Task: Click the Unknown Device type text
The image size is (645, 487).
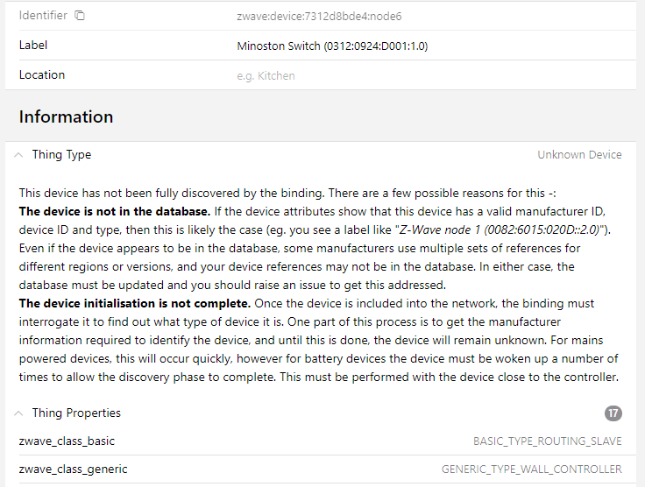Action: [x=579, y=155]
